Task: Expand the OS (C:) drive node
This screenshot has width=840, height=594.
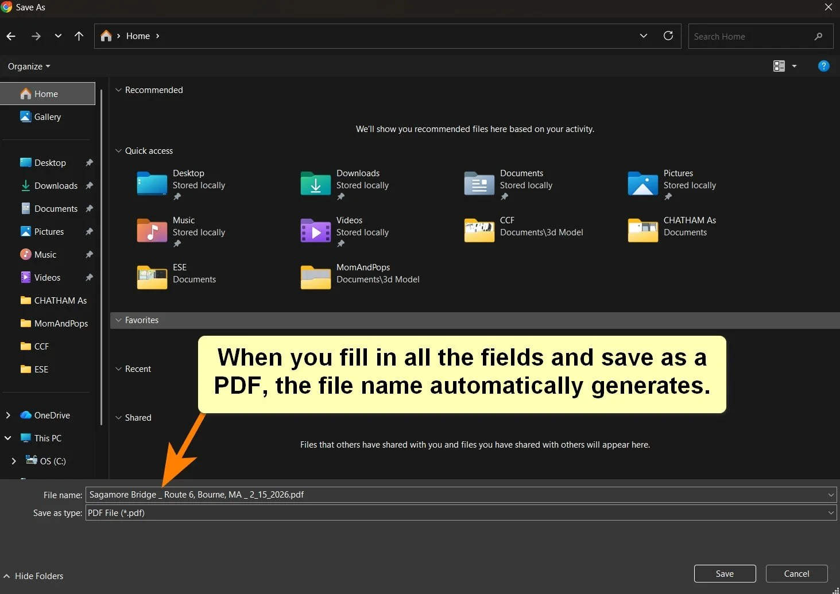Action: (x=14, y=461)
